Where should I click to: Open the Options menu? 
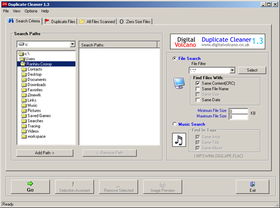click(31, 11)
